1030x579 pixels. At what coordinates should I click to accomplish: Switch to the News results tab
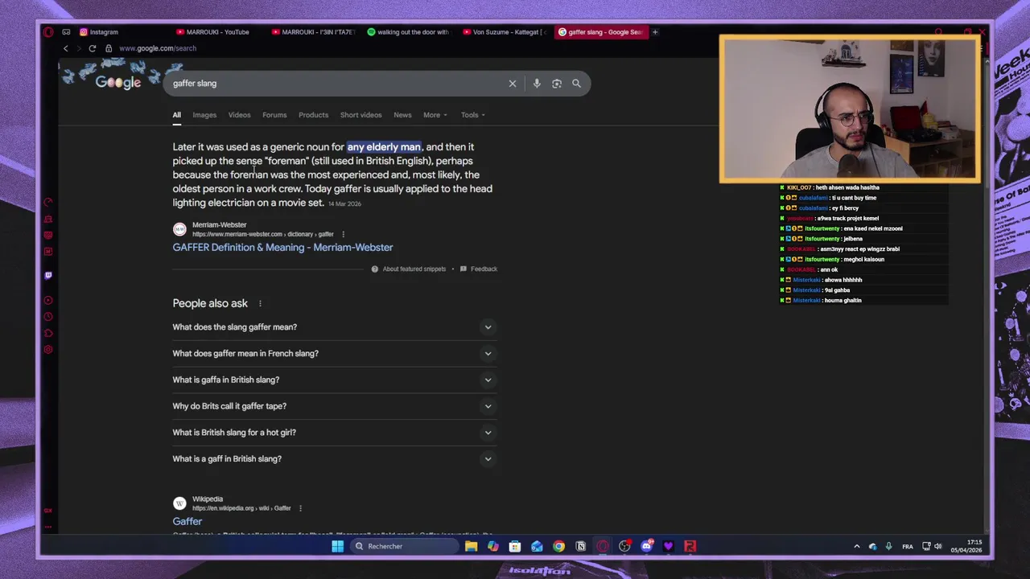pyautogui.click(x=402, y=115)
